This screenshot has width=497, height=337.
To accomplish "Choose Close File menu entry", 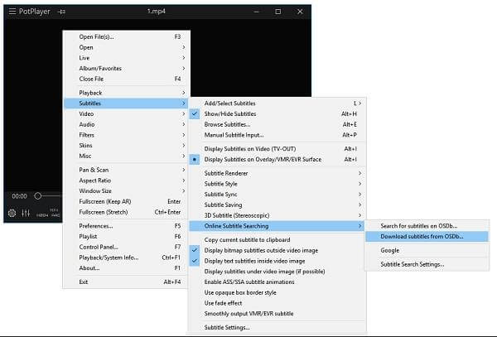I will [127, 79].
